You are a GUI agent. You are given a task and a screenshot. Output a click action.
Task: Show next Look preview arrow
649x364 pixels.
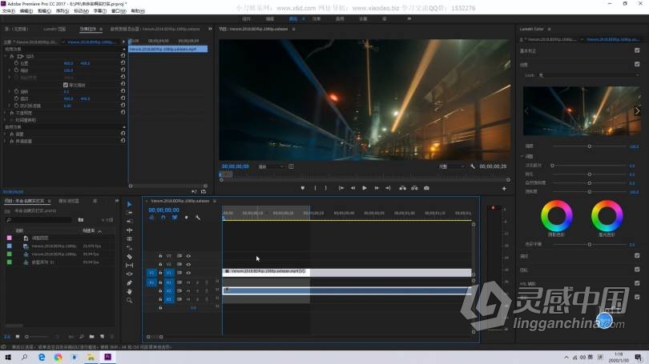click(637, 110)
